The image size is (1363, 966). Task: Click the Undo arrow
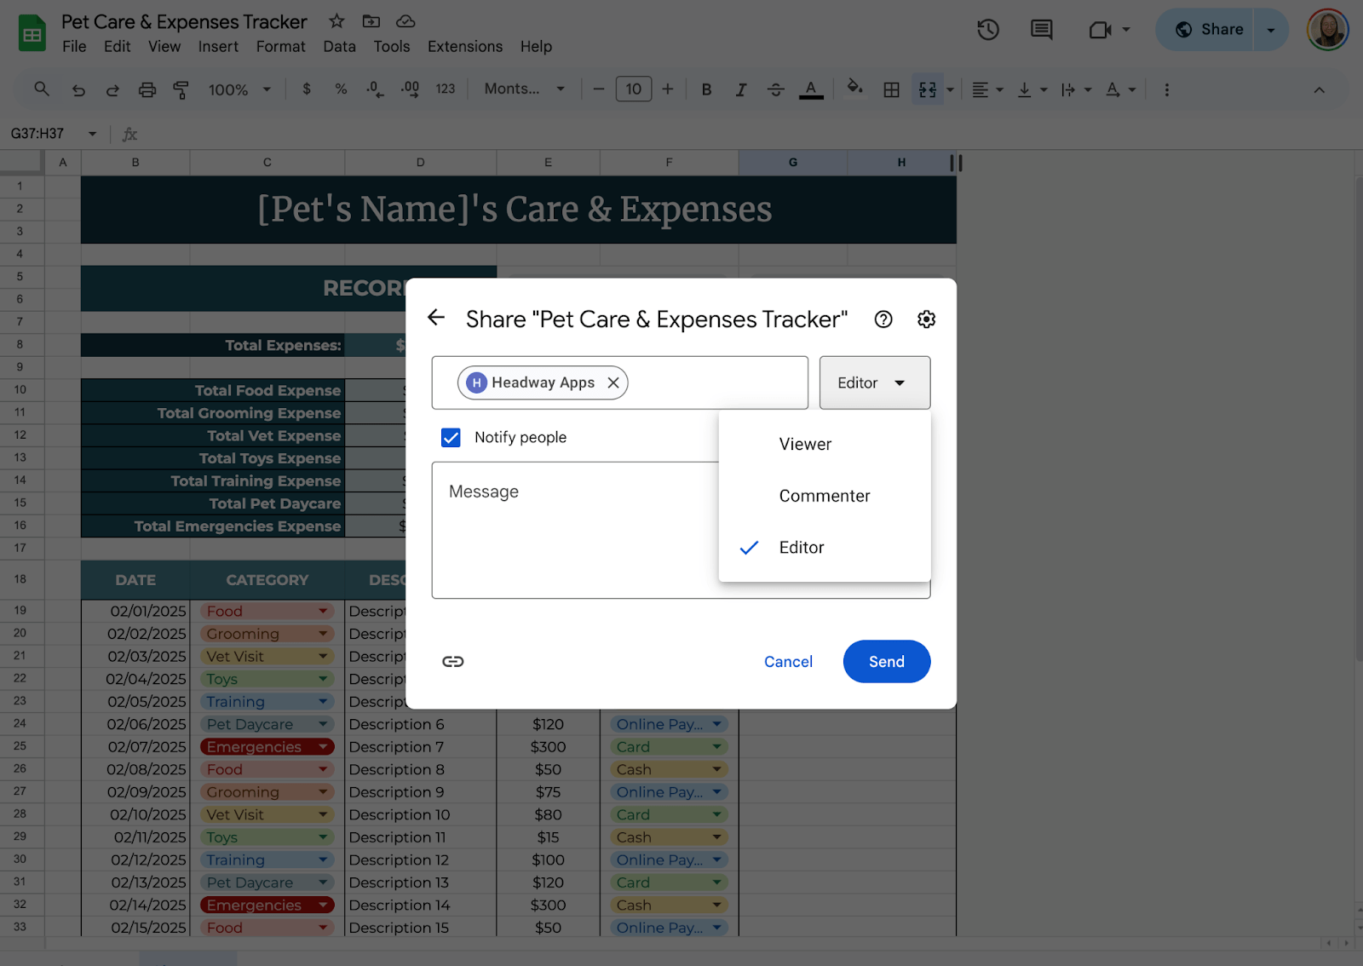coord(78,89)
